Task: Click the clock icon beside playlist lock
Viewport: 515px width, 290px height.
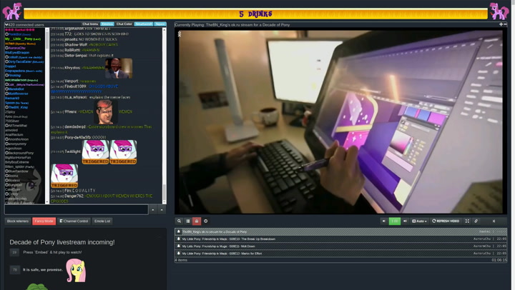Action: pos(206,221)
